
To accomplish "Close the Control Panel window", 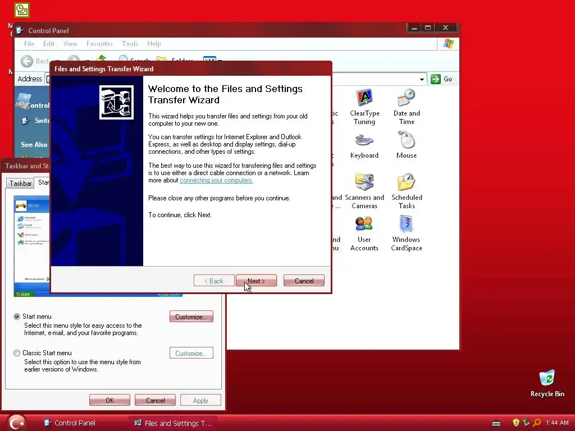I will pos(445,28).
